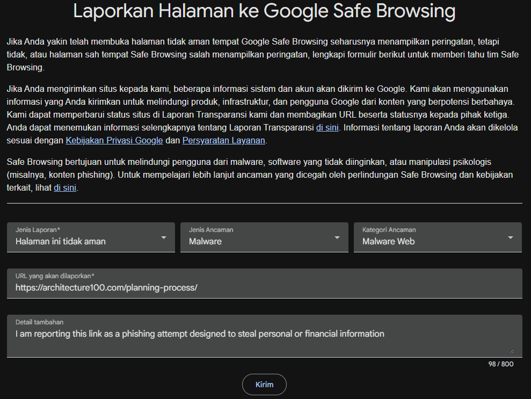Submit the report with the Kirim button
Image resolution: width=531 pixels, height=399 pixels.
pos(264,385)
